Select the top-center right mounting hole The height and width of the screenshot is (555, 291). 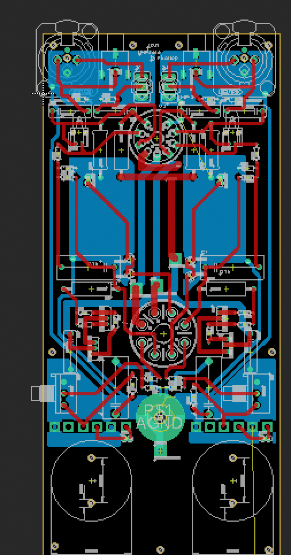click(x=179, y=45)
